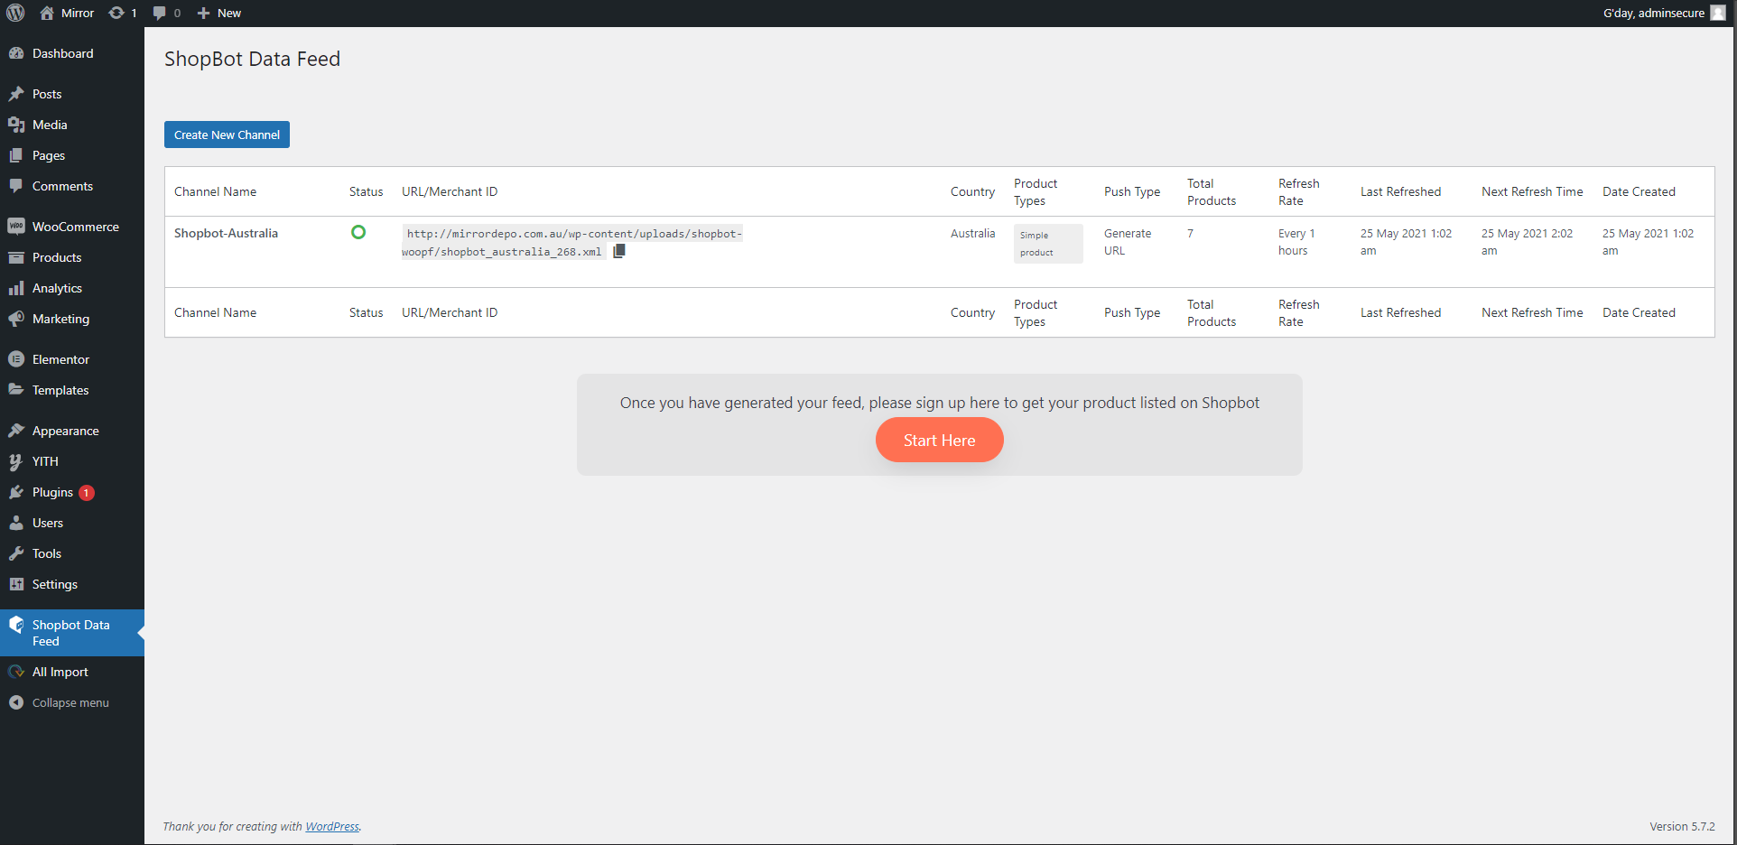The height and width of the screenshot is (845, 1737).
Task: Click the Shopbot Data Feed shield icon
Action: [16, 625]
